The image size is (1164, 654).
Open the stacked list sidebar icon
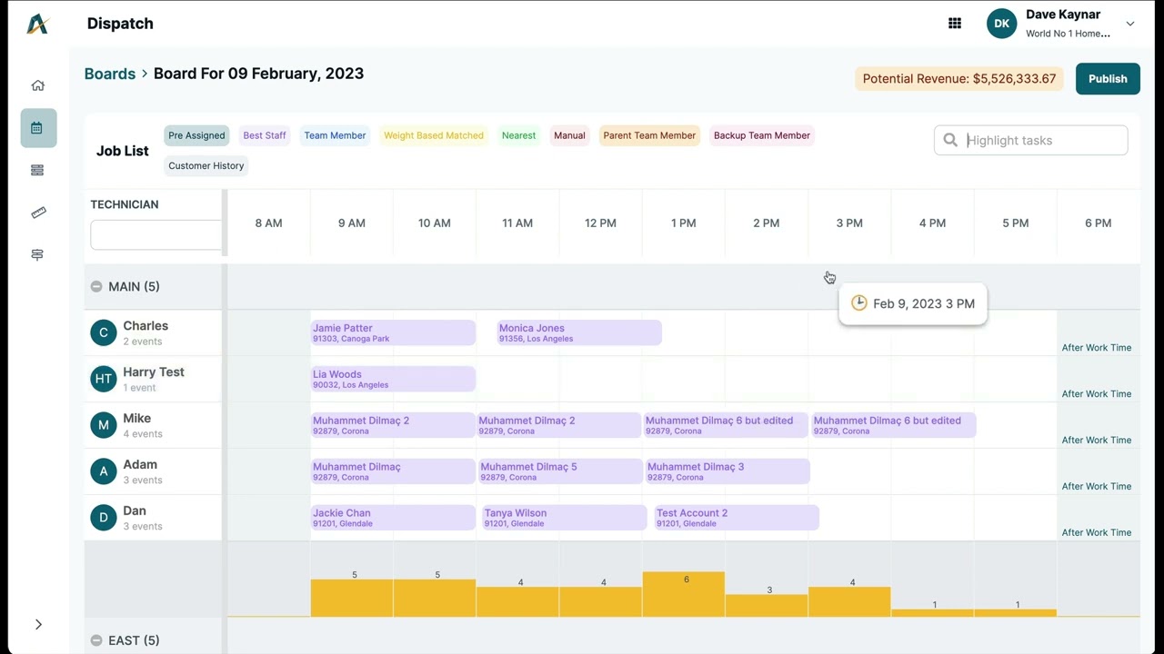click(x=37, y=170)
